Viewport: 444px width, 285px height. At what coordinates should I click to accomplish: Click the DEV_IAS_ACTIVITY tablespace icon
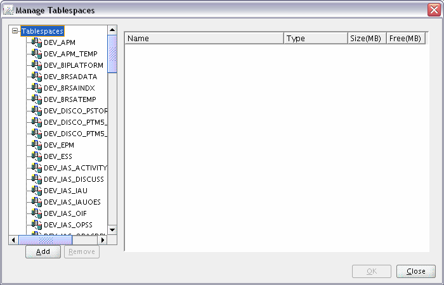tap(37, 168)
